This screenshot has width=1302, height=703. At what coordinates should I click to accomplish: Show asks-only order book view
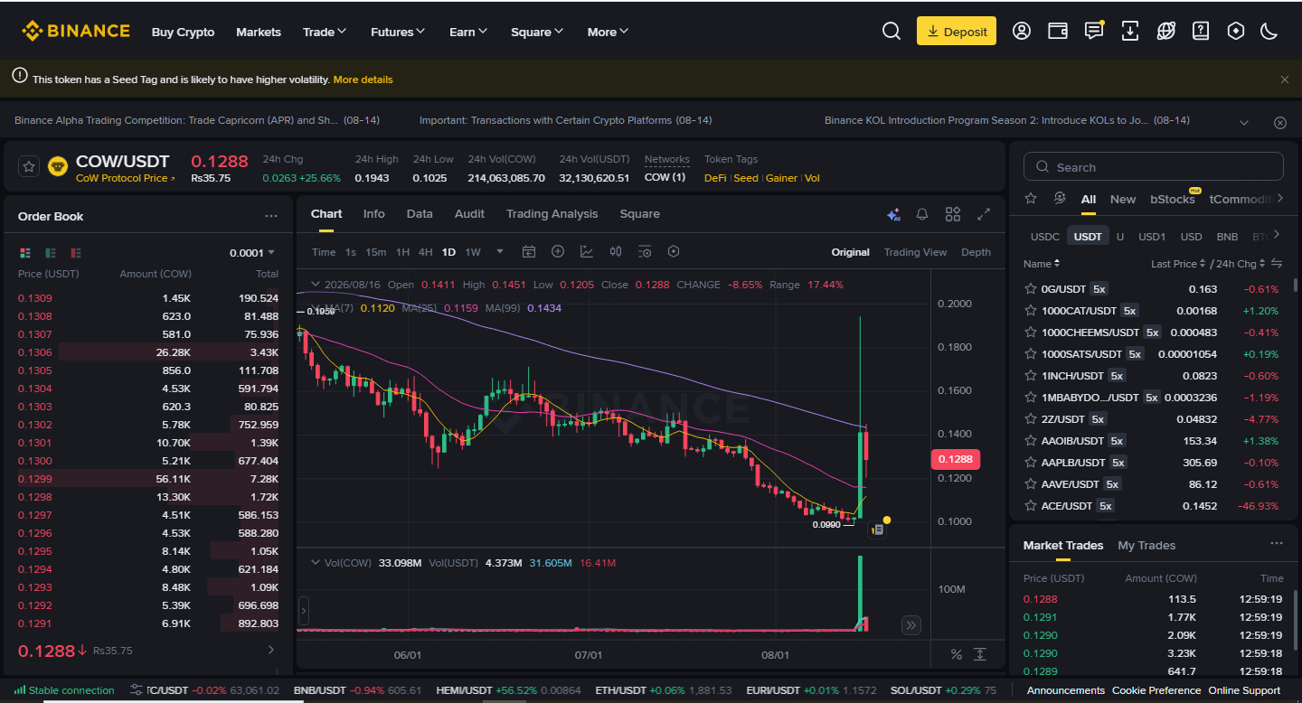click(x=76, y=253)
